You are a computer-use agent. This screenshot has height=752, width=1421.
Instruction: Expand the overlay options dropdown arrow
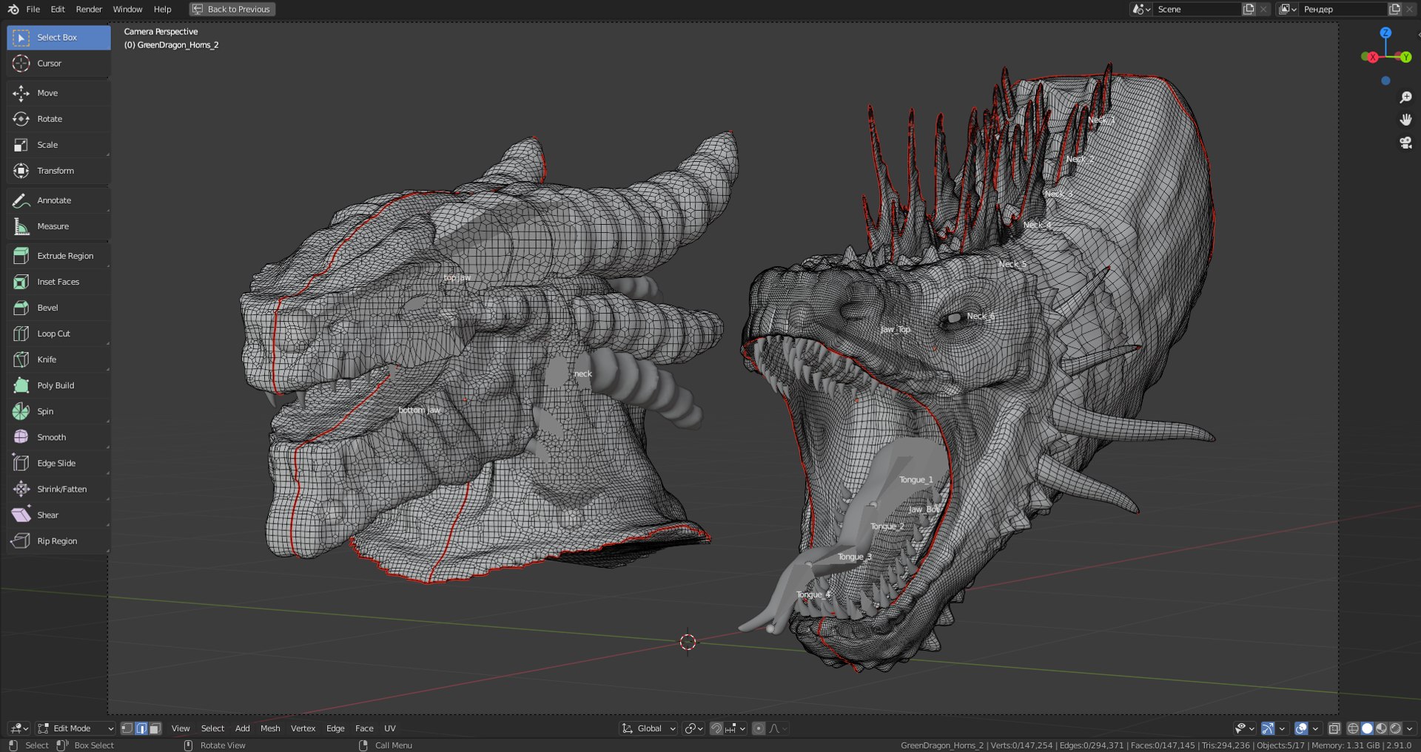tap(1315, 728)
